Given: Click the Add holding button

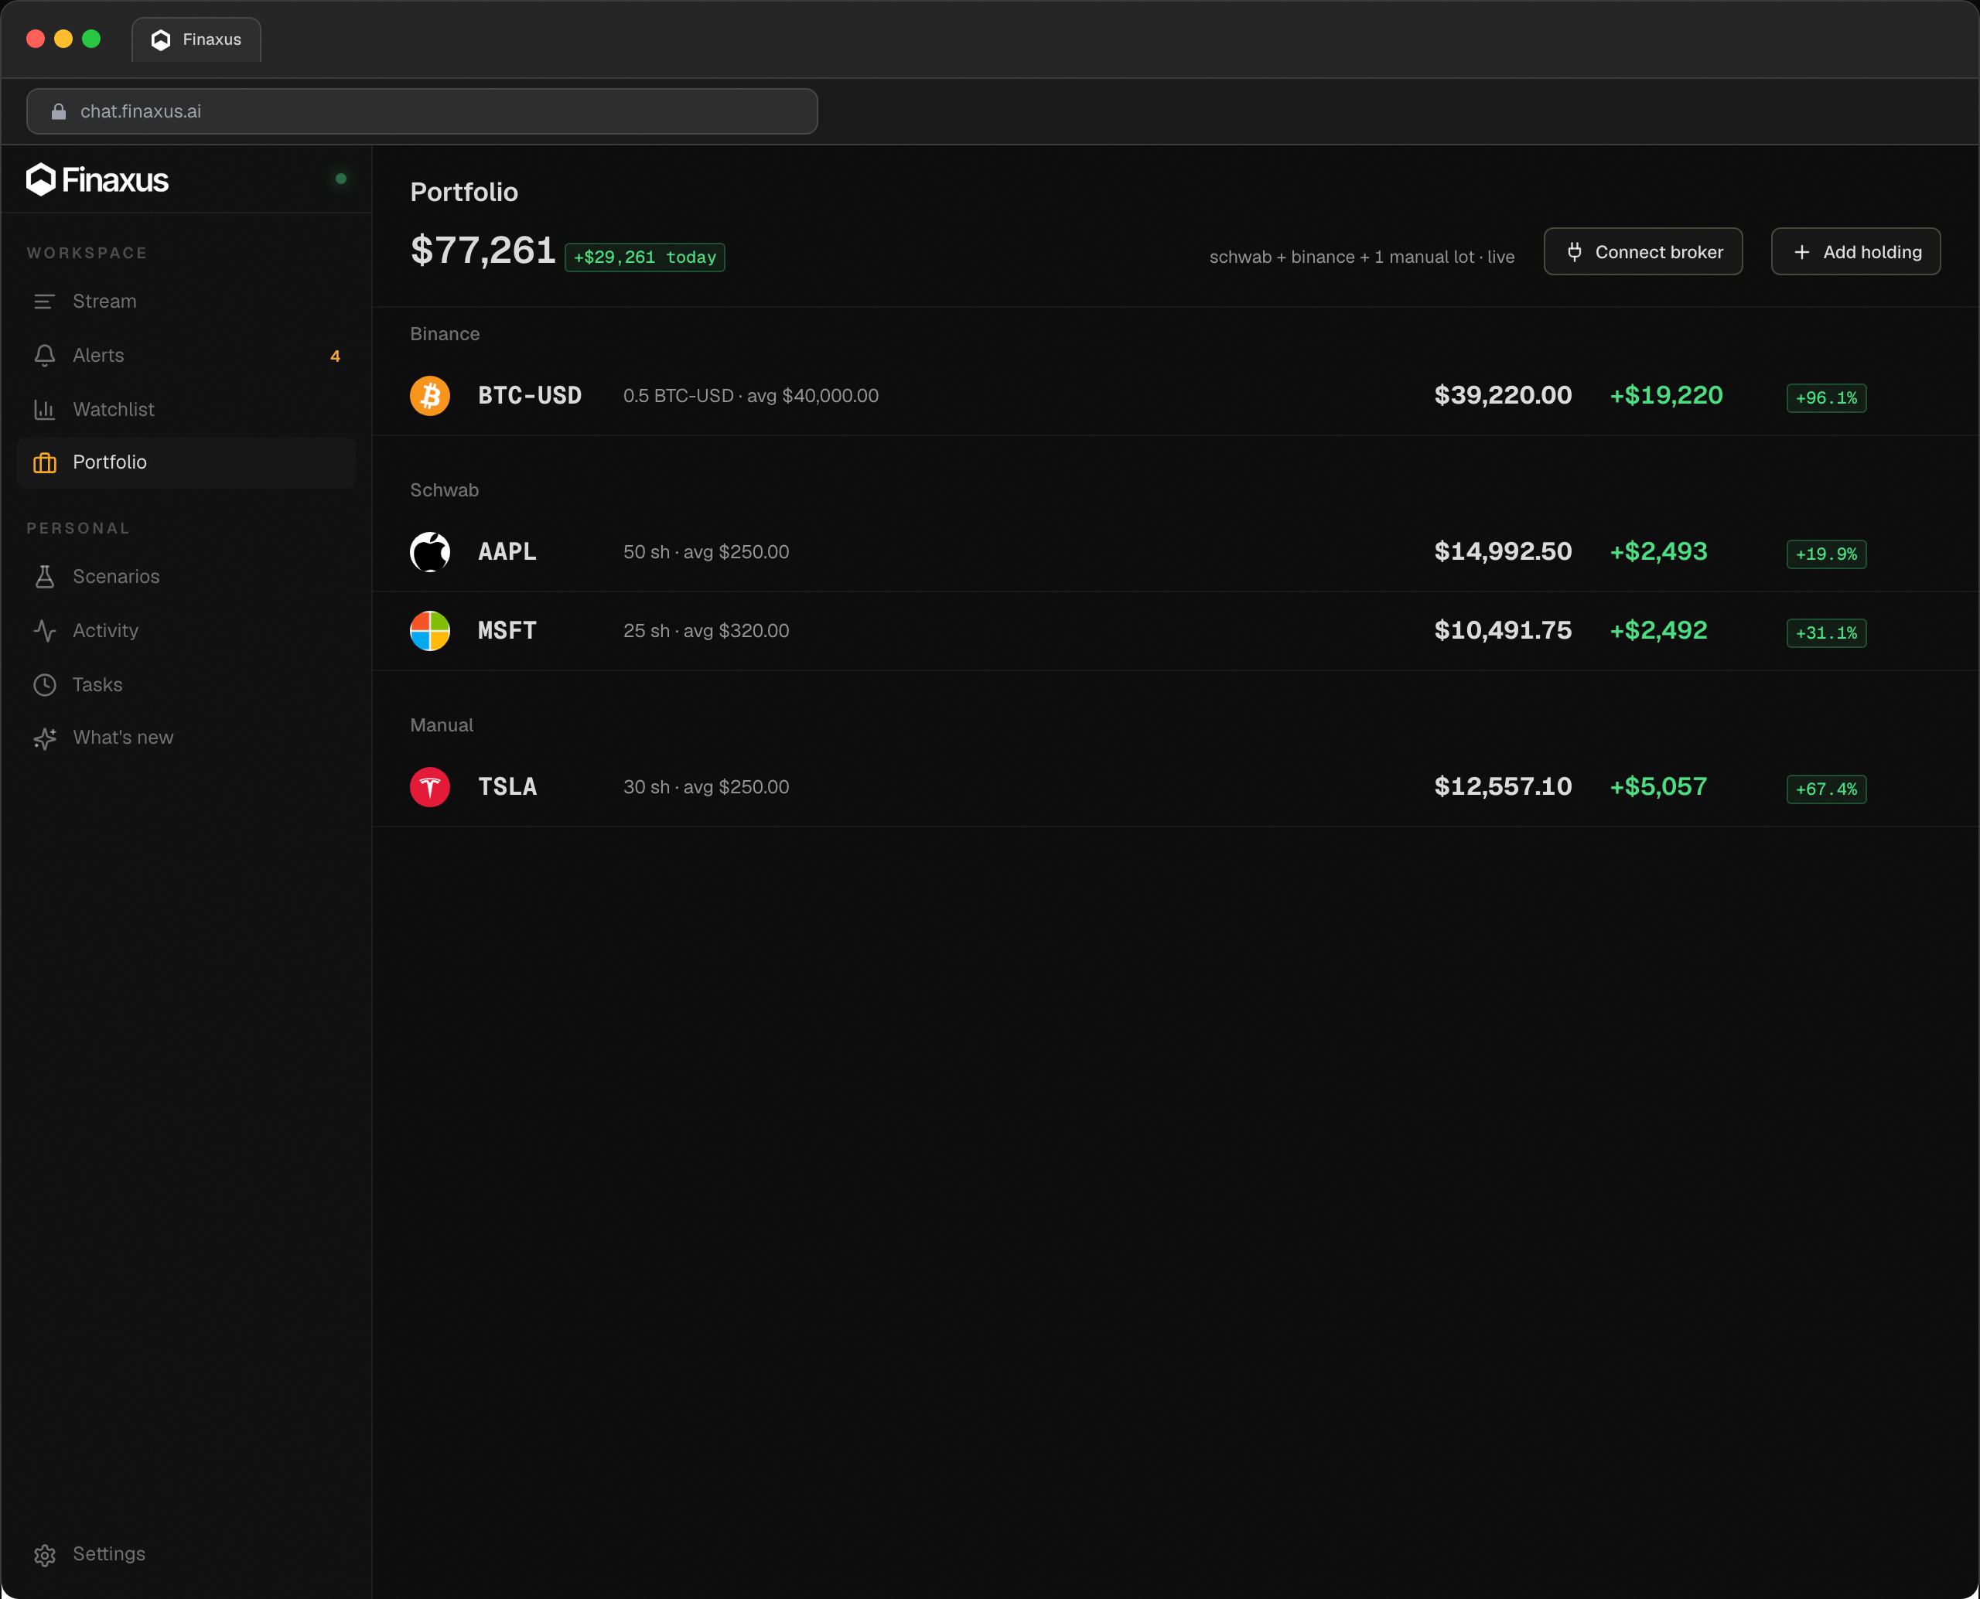Looking at the screenshot, I should (x=1855, y=251).
